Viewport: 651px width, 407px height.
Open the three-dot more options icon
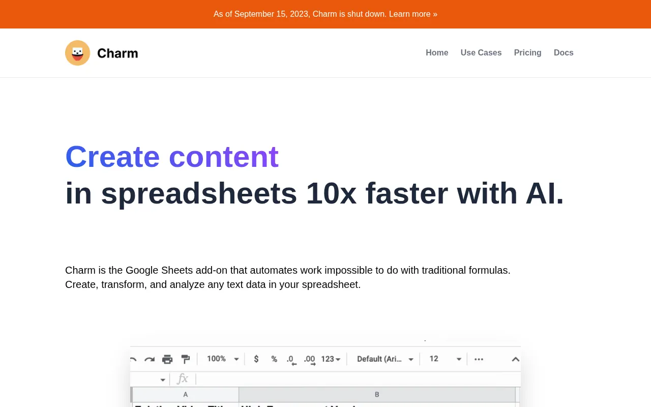[479, 359]
